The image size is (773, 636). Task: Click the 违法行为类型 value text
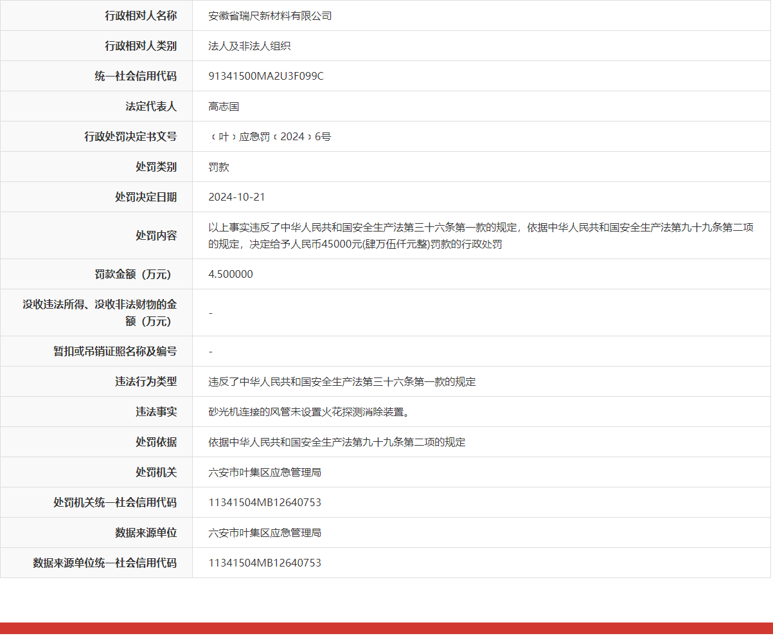342,382
